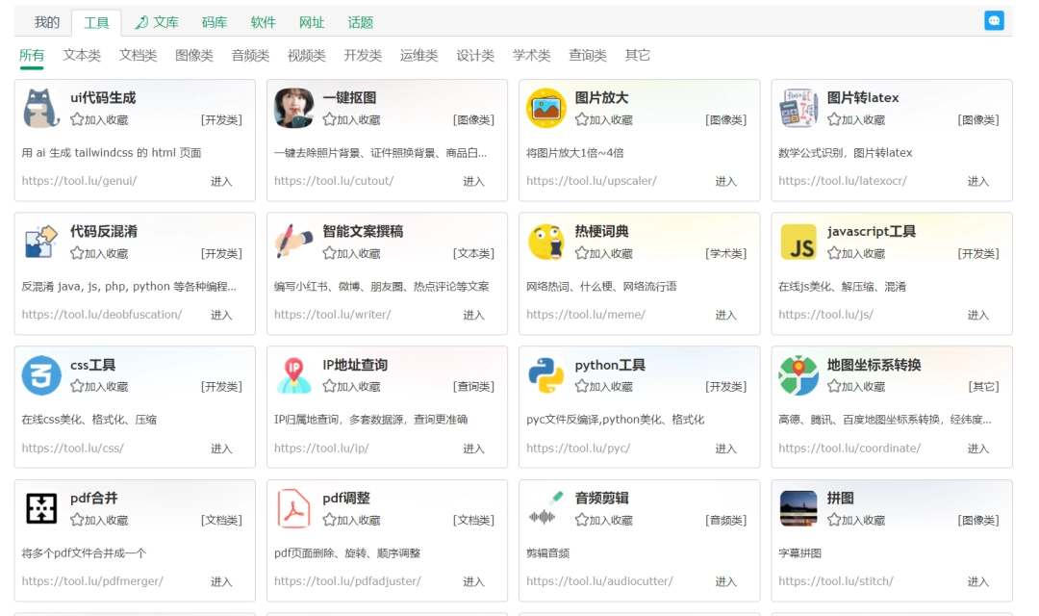
Task: Add python工具 to favorites
Action: pos(604,387)
